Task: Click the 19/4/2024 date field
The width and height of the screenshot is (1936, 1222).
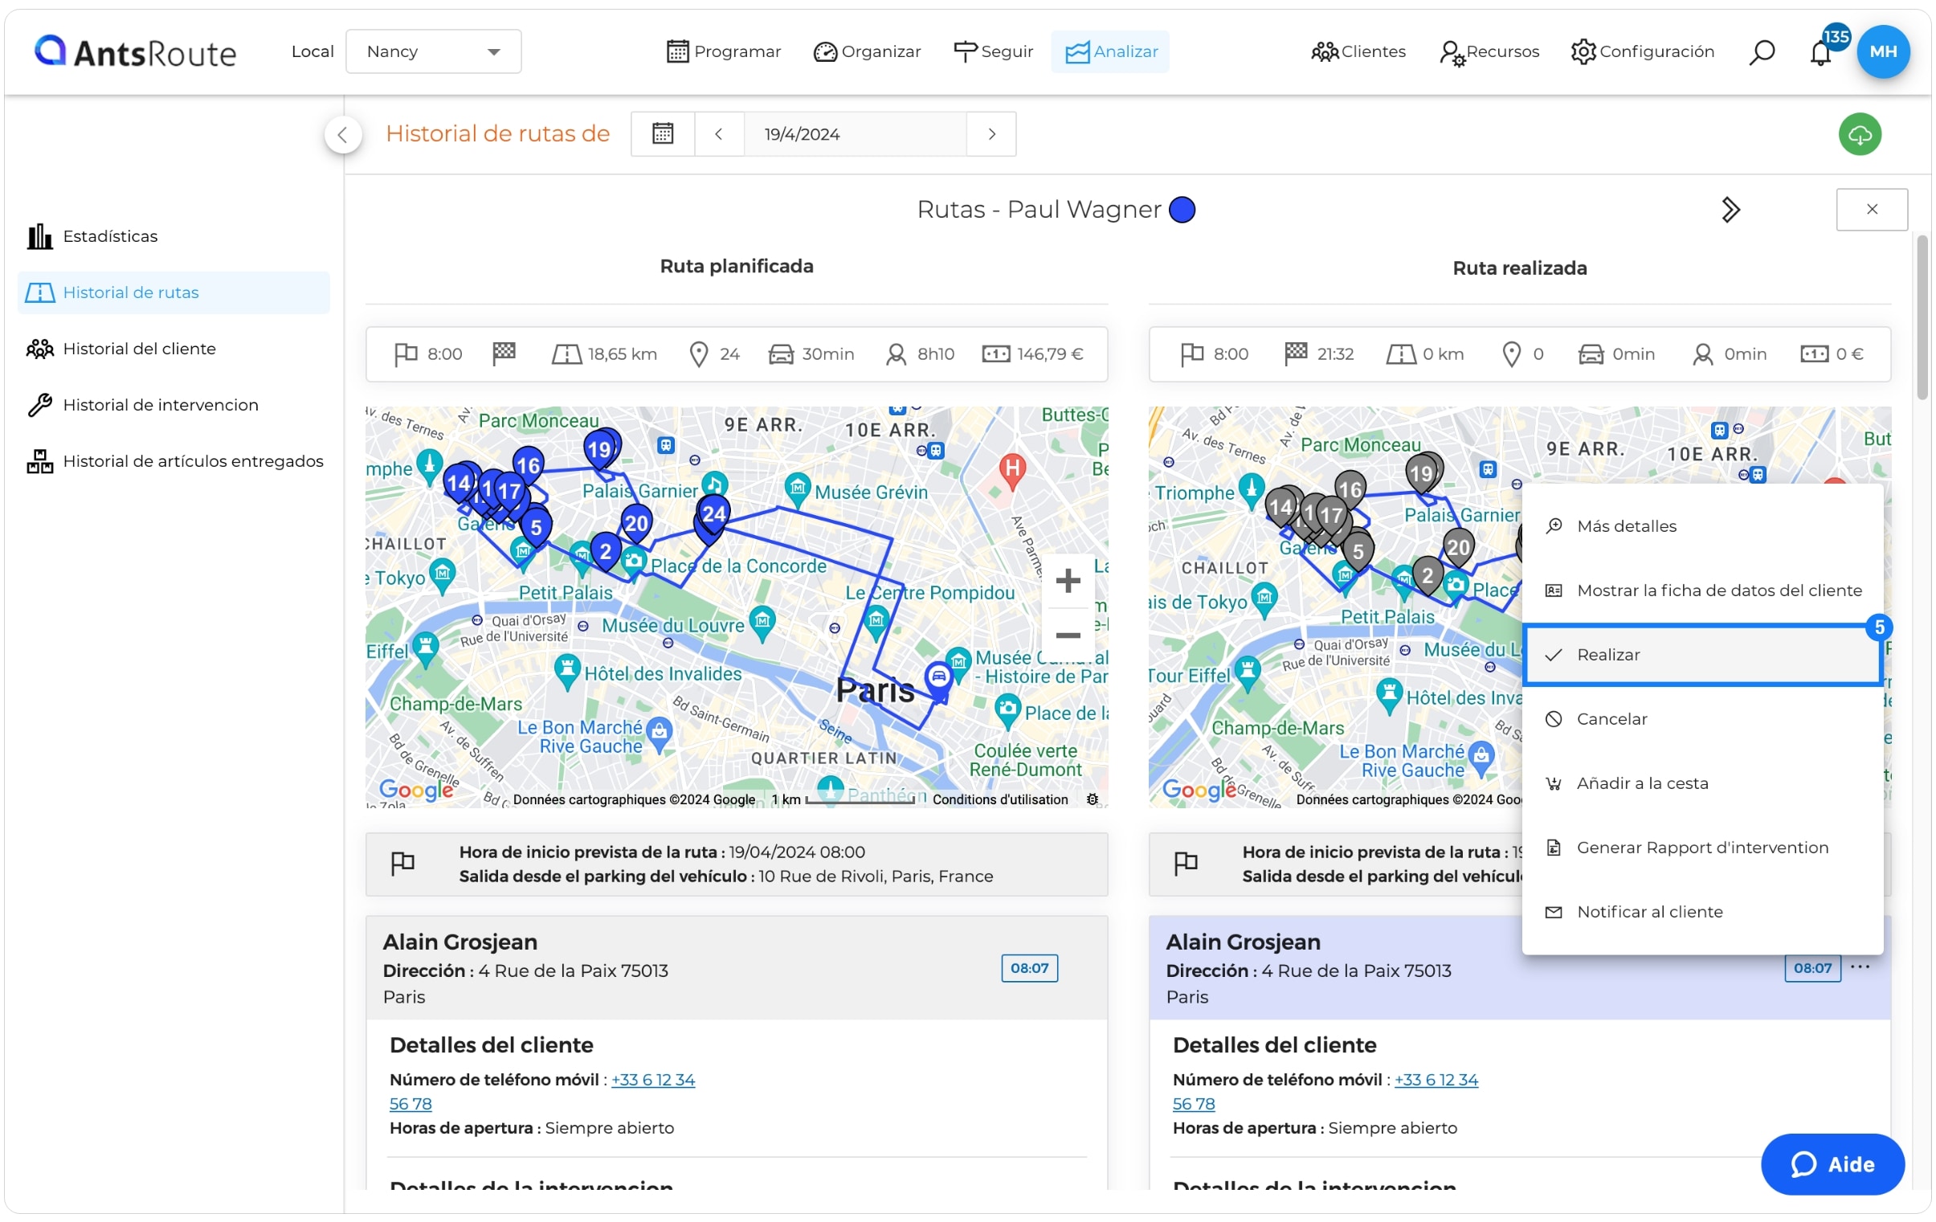Action: pyautogui.click(x=856, y=134)
